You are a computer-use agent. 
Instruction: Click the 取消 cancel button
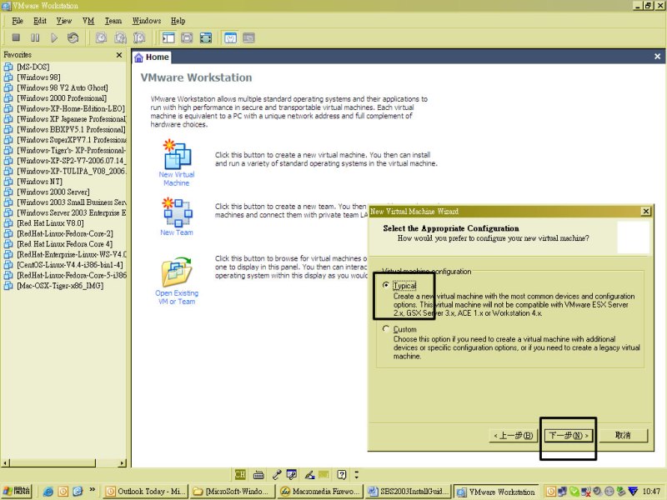click(623, 435)
